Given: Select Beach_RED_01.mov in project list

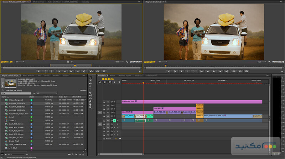Looking at the screenshot, I should [16, 124].
